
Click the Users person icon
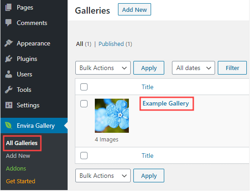coord(9,74)
